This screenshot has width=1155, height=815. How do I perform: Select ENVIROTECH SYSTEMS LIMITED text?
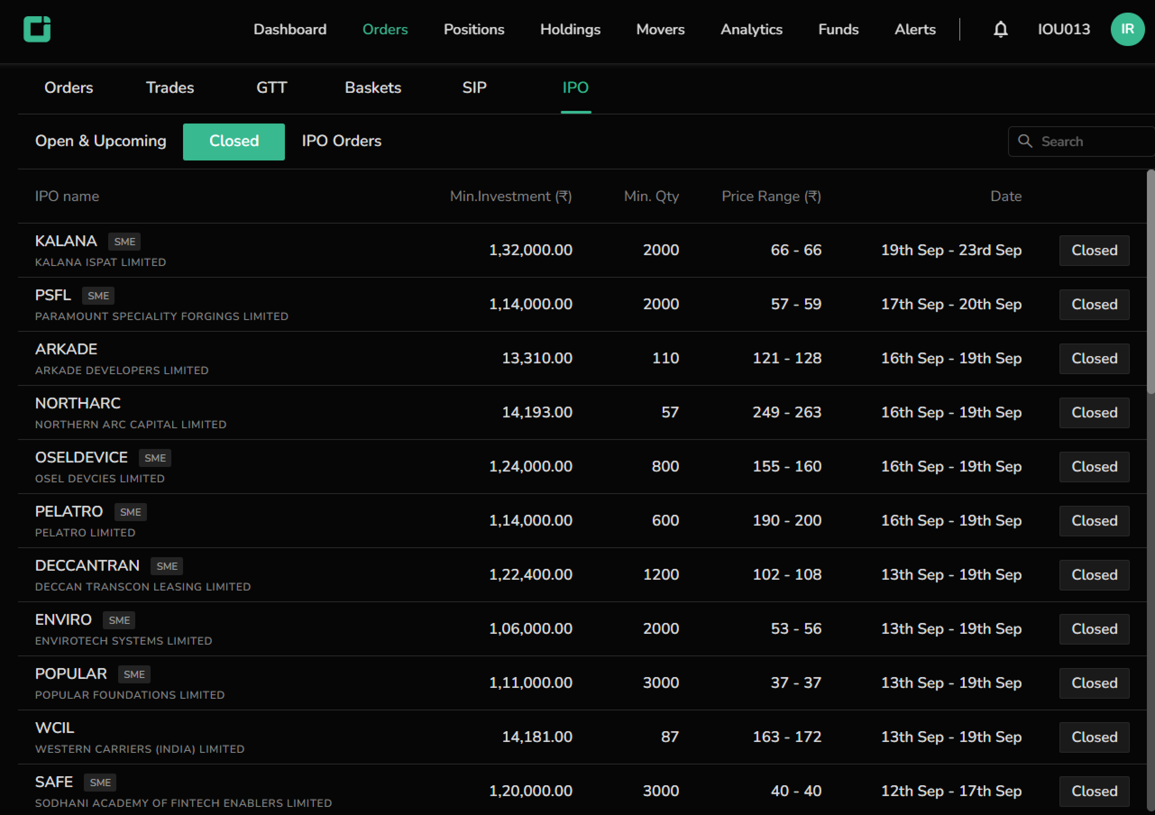pos(124,641)
